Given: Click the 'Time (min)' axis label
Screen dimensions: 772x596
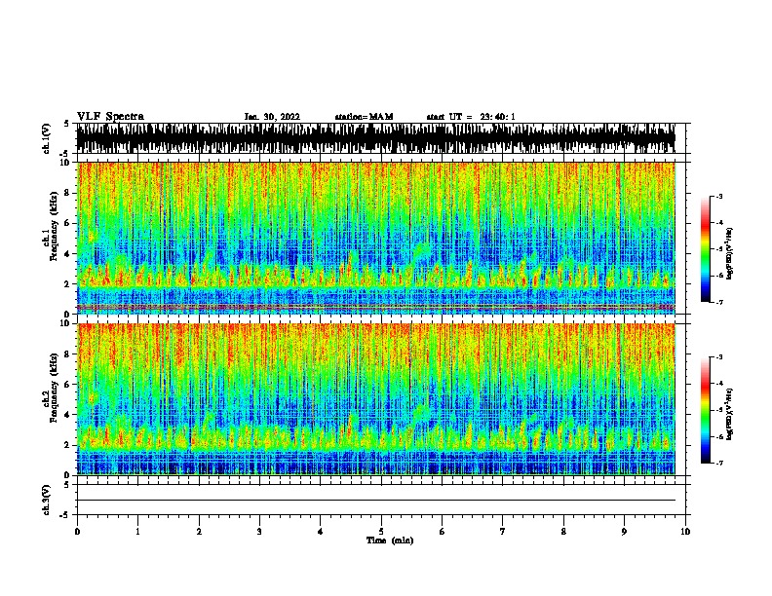Looking at the screenshot, I should click(x=390, y=540).
